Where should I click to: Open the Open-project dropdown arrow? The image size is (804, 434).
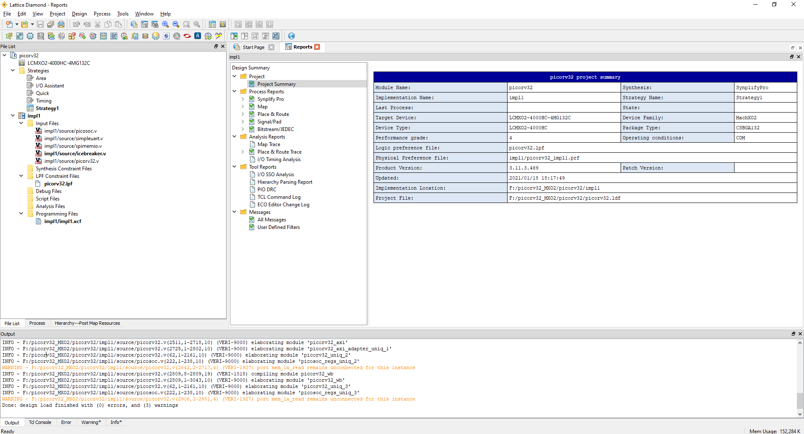(32, 24)
